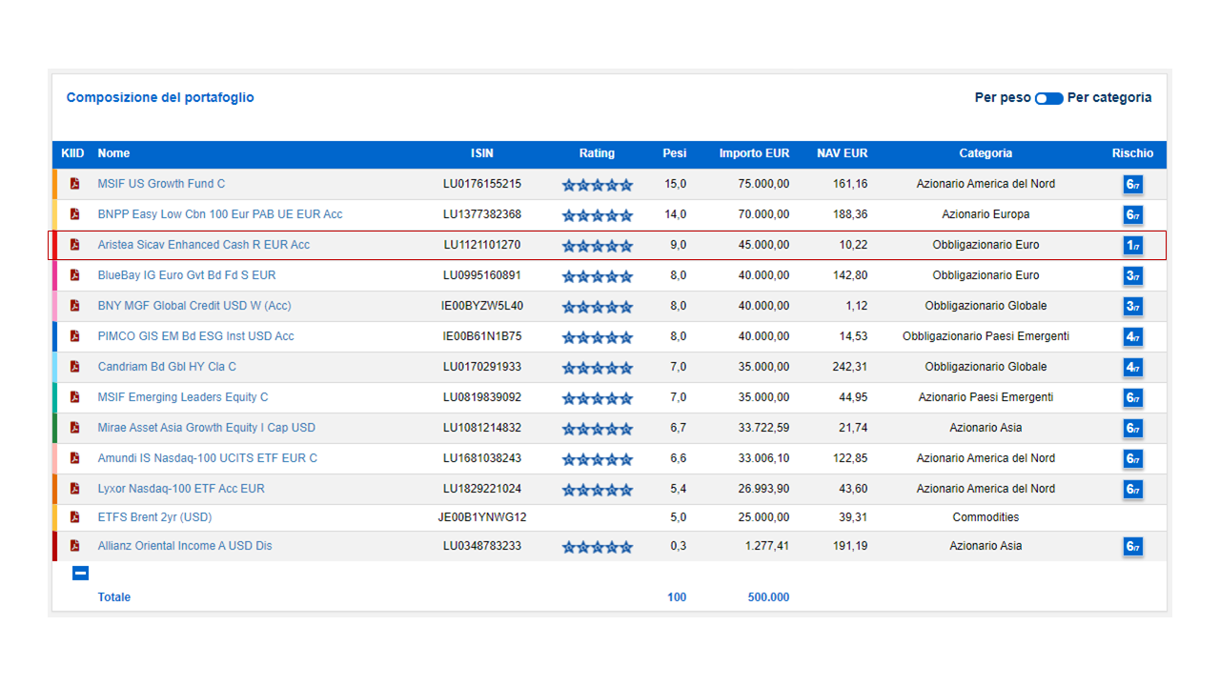Open KIID PDF for Aristea Sicav Enhanced Cash
The width and height of the screenshot is (1220, 686).
click(74, 245)
